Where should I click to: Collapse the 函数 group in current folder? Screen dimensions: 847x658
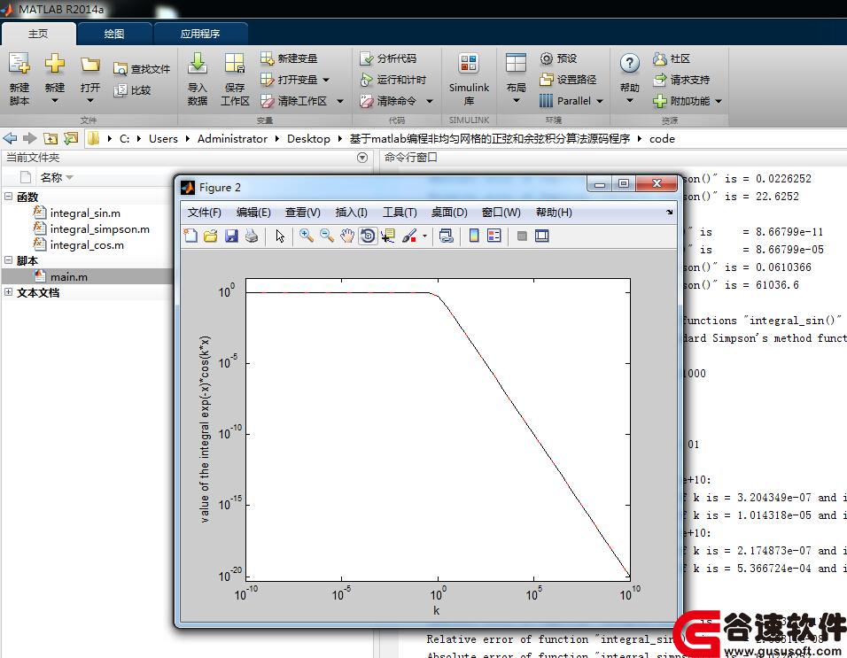tap(9, 197)
